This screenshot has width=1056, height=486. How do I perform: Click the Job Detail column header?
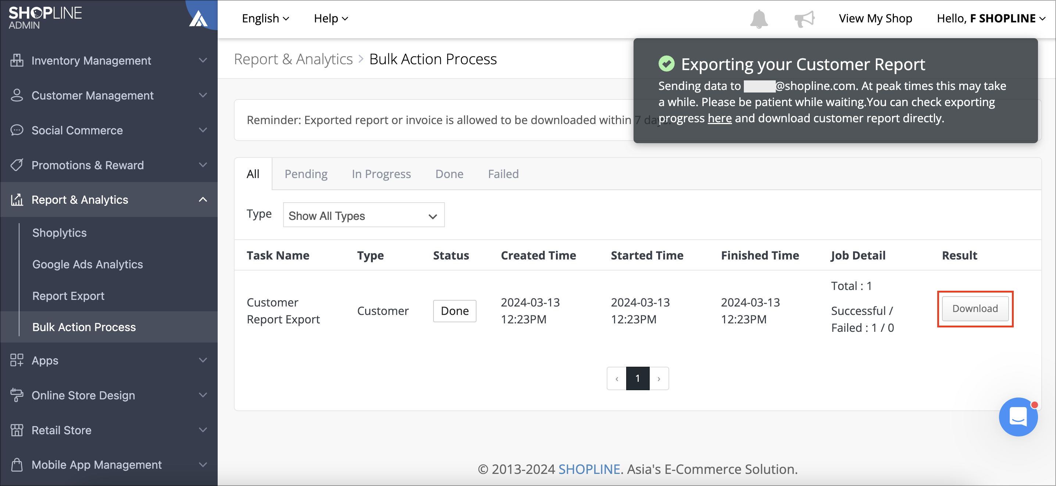point(858,256)
